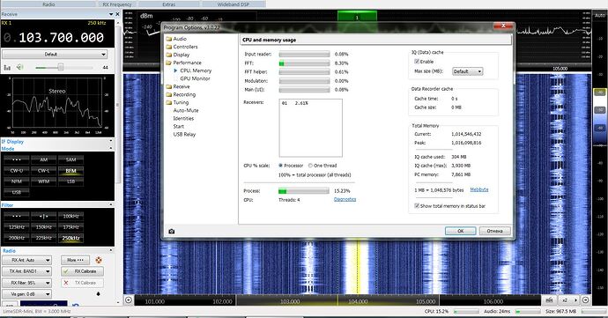Select USB mode

tap(16, 192)
